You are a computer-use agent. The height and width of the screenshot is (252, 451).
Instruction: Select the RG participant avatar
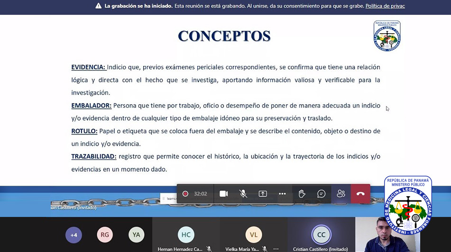[105, 235]
